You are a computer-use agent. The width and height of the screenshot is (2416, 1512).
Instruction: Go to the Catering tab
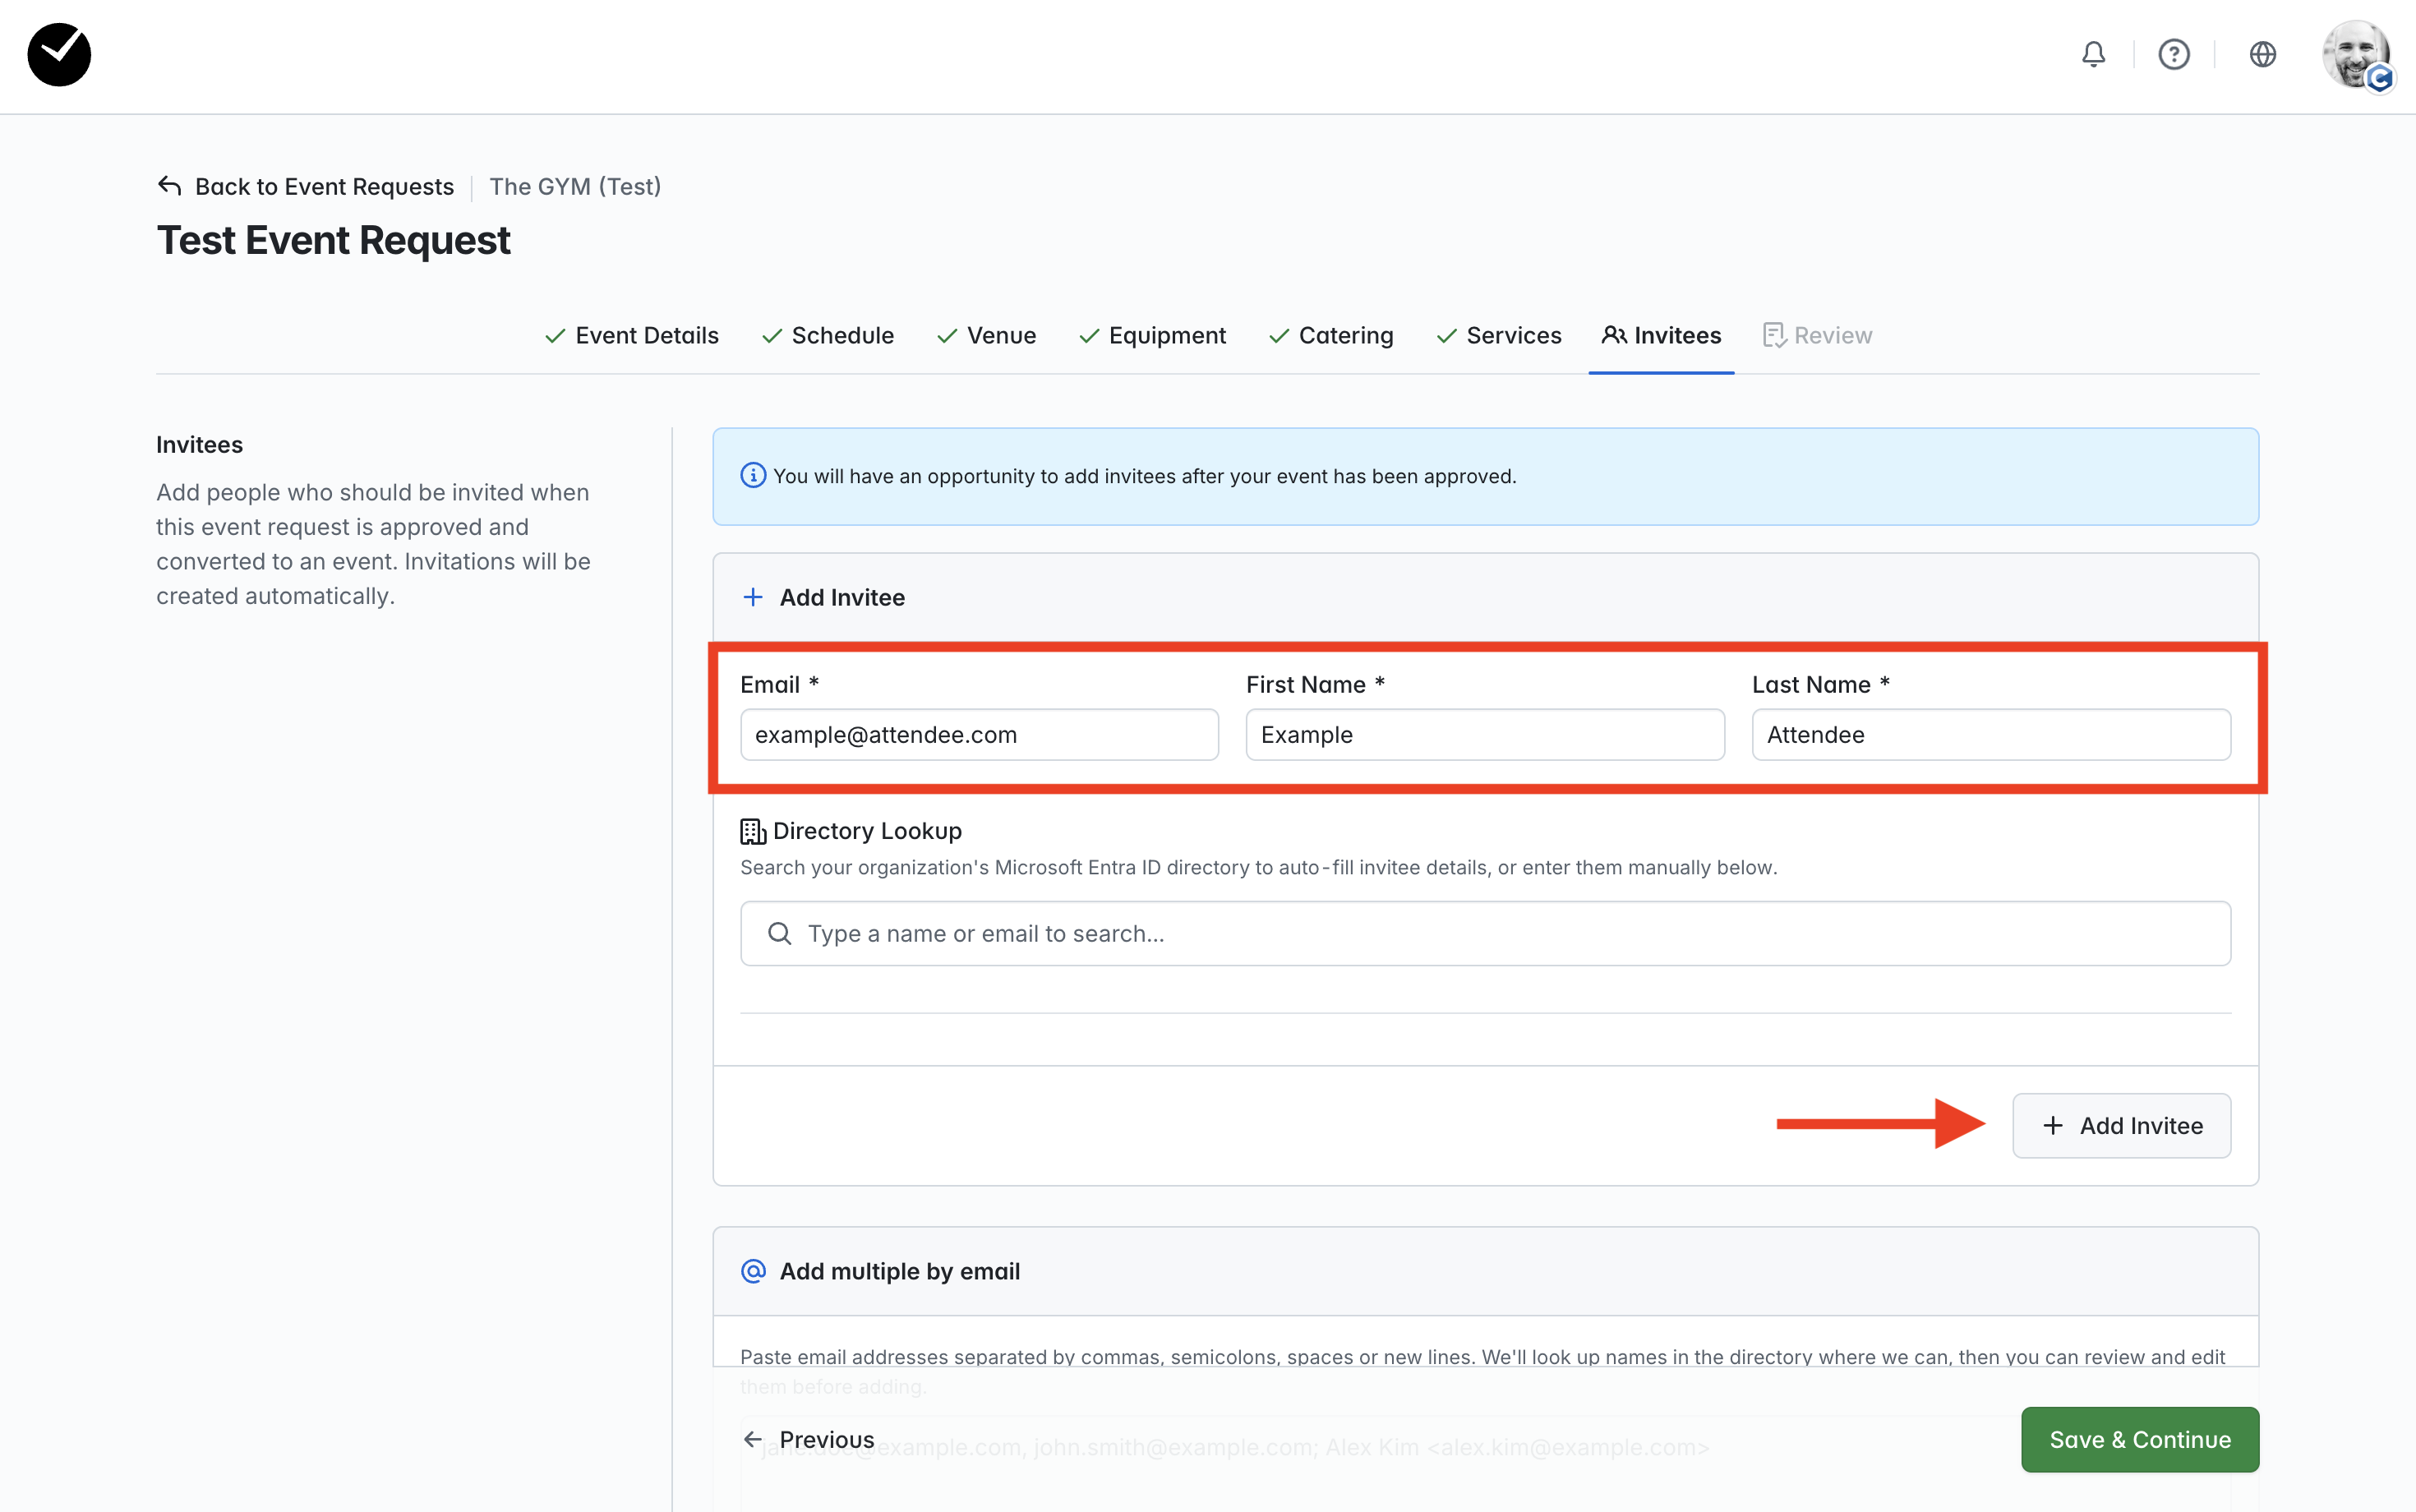(x=1331, y=336)
